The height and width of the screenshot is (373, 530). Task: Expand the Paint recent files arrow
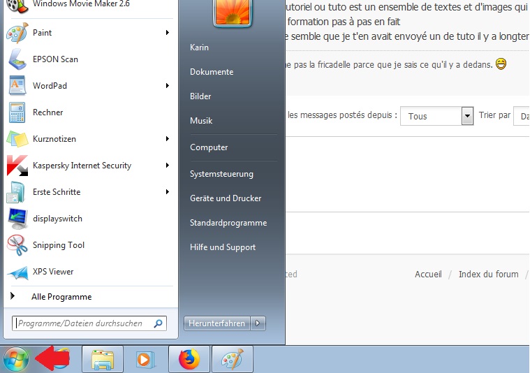168,33
